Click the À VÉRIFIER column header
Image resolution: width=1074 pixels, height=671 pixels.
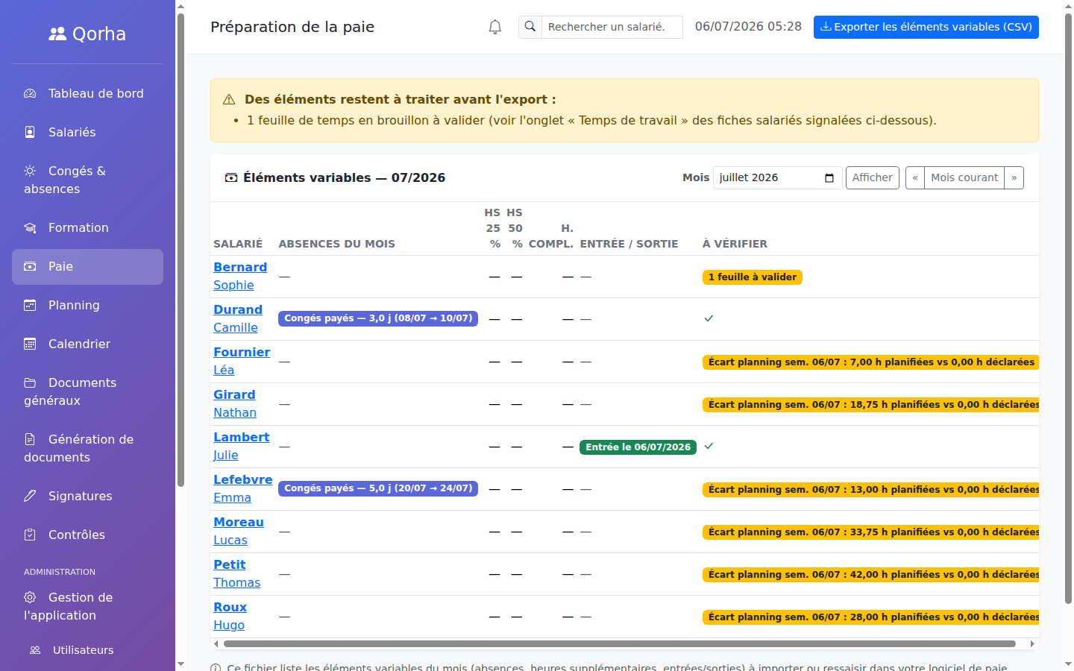[x=735, y=244]
